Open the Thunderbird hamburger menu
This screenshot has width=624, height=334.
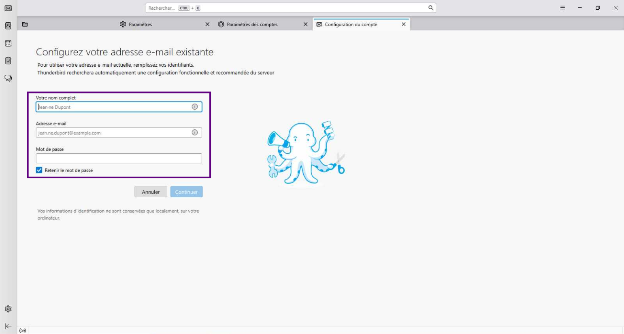562,8
